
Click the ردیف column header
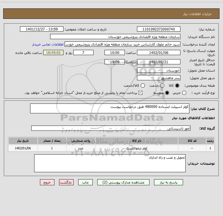point(210,141)
